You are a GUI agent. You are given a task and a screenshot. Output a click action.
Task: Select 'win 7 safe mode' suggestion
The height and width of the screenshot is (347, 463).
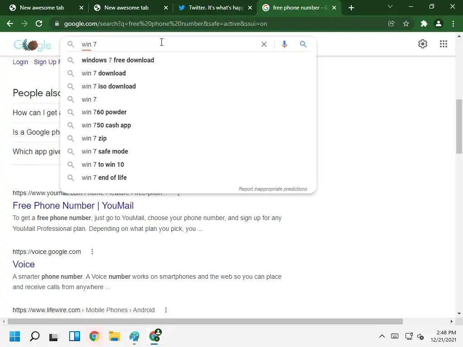click(x=188, y=151)
